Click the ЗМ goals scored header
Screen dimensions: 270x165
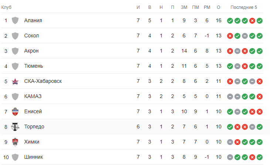[184, 7]
